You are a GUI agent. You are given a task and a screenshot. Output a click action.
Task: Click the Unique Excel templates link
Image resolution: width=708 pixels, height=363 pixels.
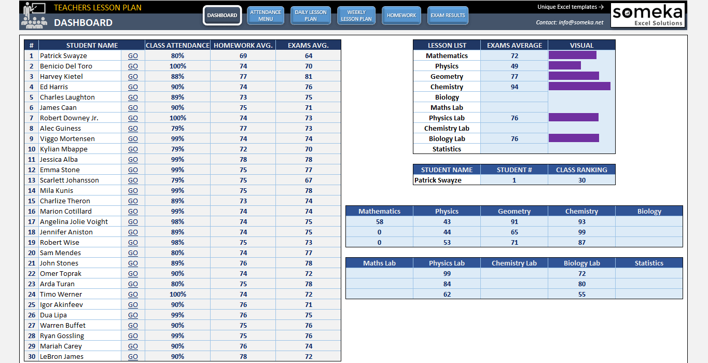coord(571,7)
